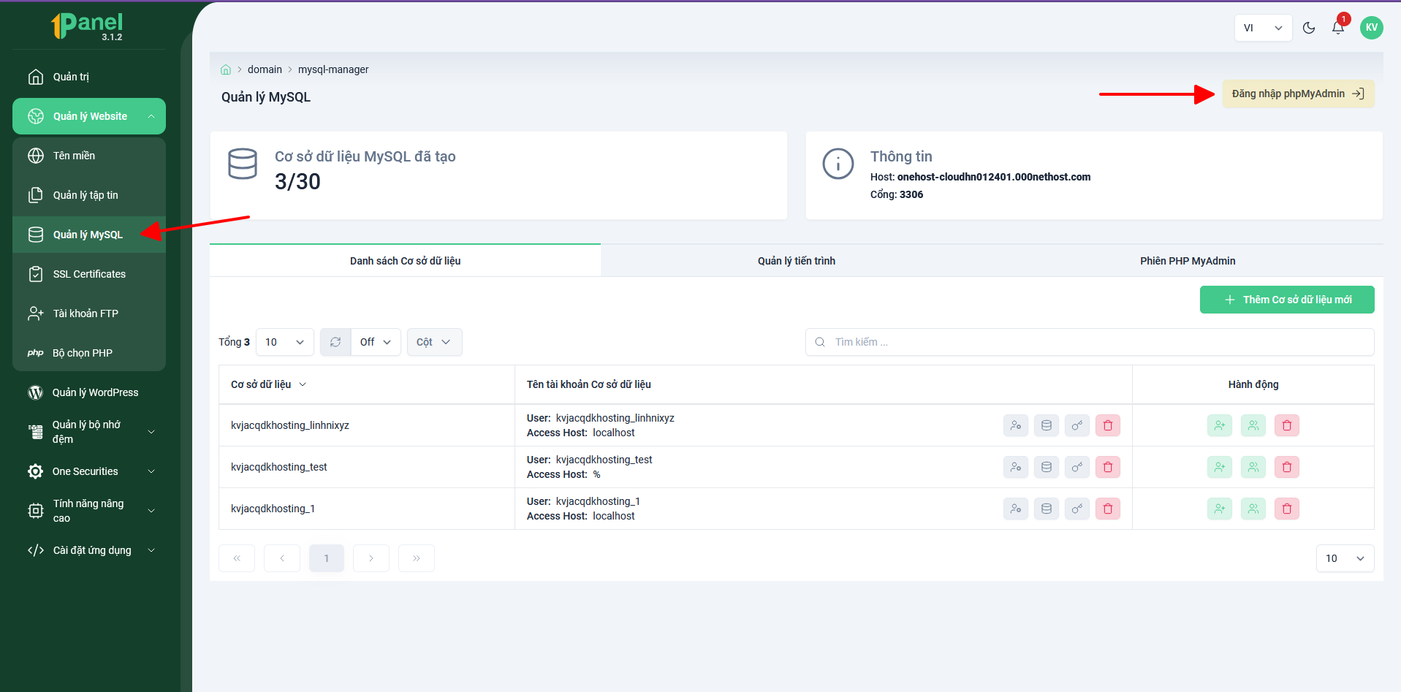Screen dimensions: 1401x692
Task: Expand One Securities in the sidebar
Action: (x=89, y=471)
